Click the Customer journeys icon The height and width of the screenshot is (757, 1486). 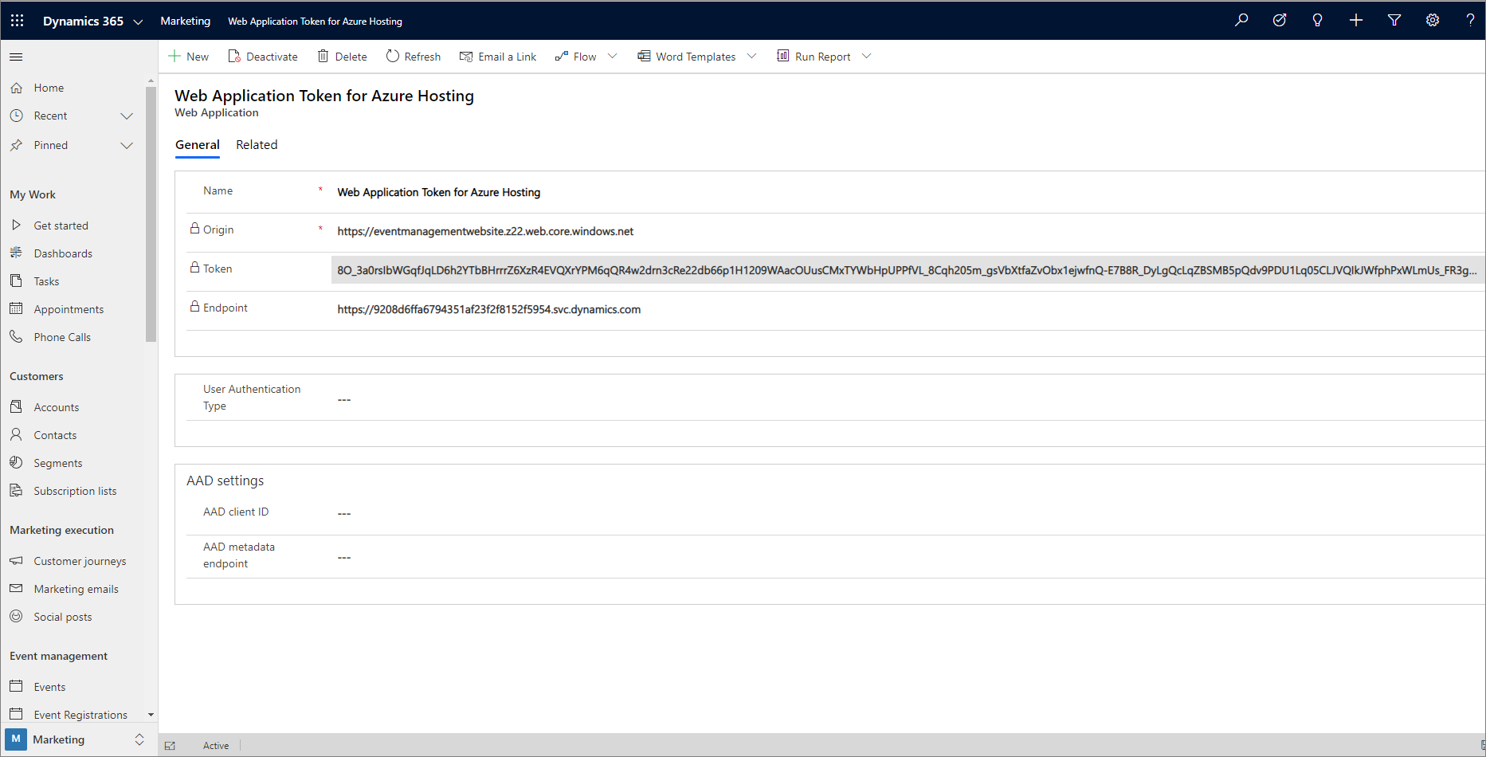click(16, 561)
